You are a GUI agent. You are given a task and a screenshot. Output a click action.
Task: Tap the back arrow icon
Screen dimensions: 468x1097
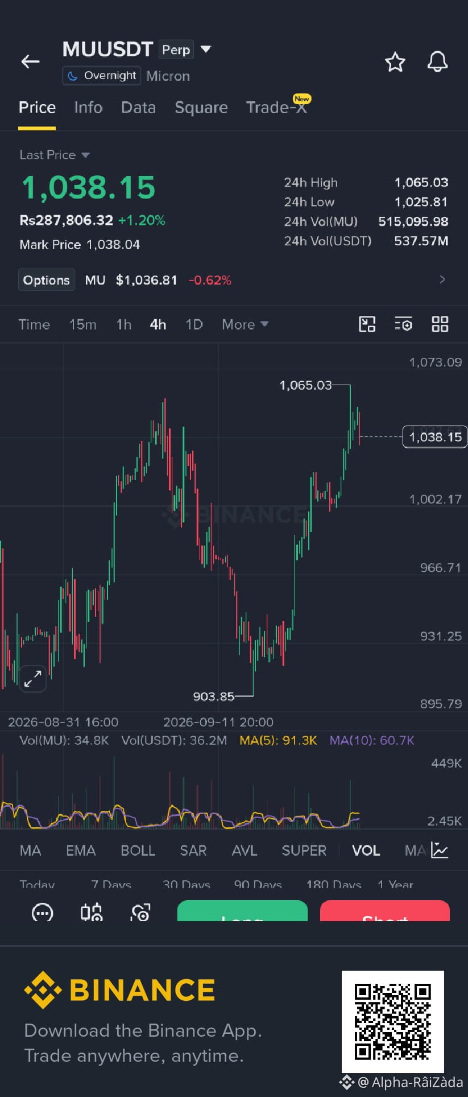[30, 61]
